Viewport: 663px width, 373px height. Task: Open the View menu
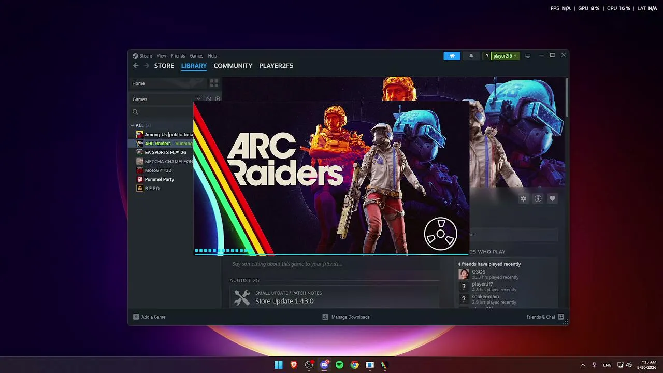click(x=162, y=56)
